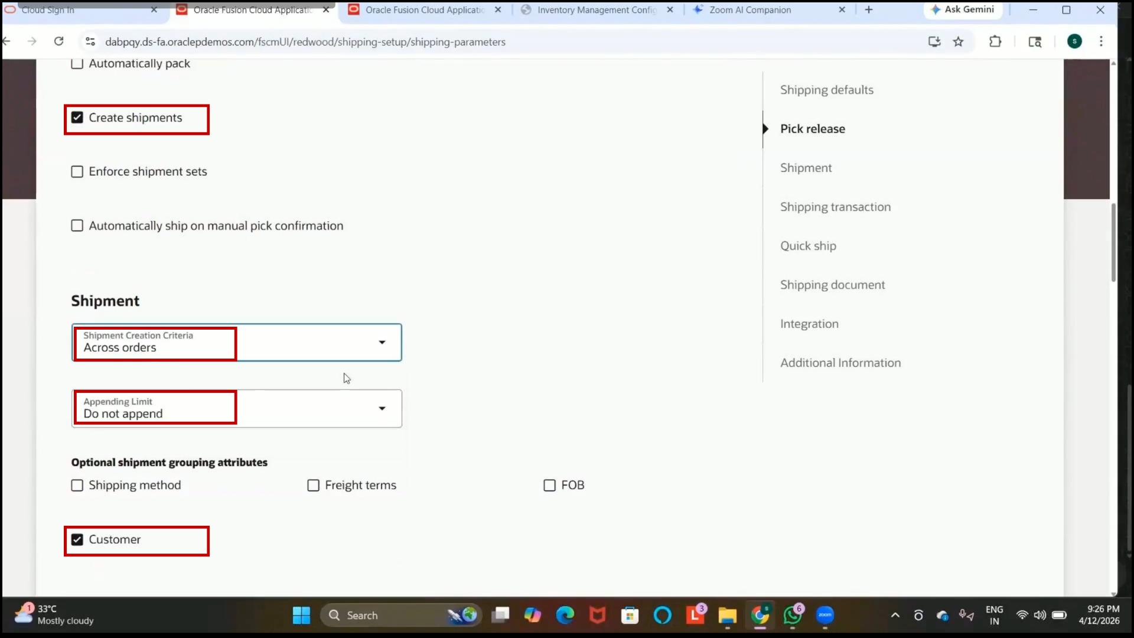
Task: Uncheck the Create shipments checkbox
Action: 77,118
